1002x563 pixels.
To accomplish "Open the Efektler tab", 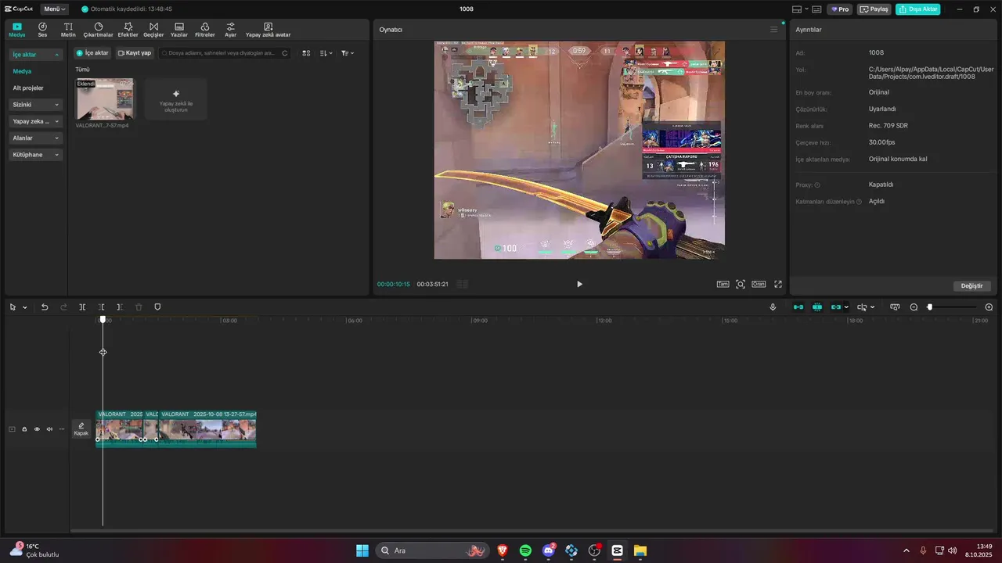I will [128, 30].
